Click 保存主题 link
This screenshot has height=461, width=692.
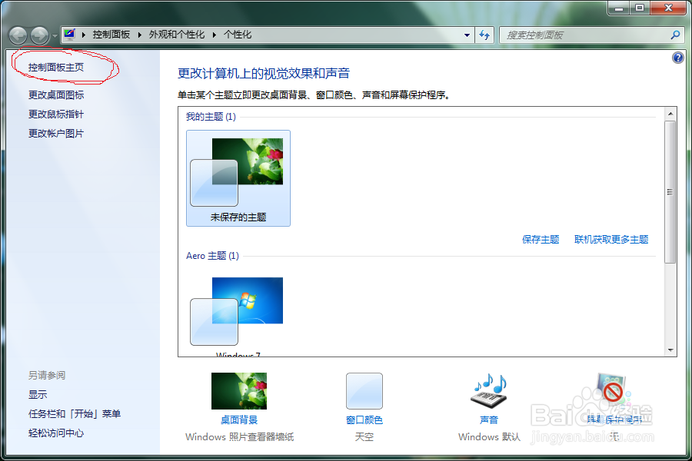pyautogui.click(x=541, y=240)
